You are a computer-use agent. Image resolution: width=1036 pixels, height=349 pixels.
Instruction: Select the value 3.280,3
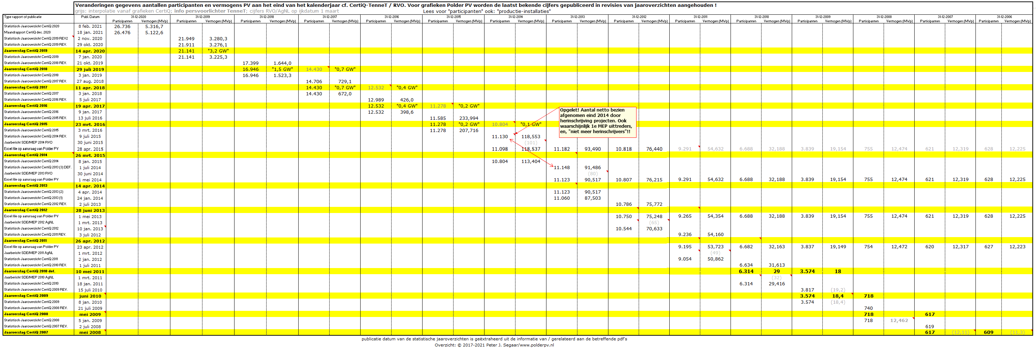(218, 39)
